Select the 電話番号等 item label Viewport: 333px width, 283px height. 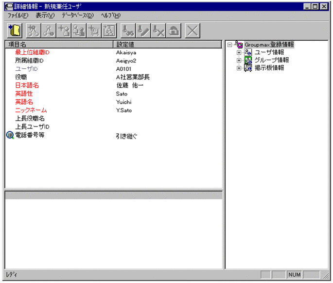(30, 135)
